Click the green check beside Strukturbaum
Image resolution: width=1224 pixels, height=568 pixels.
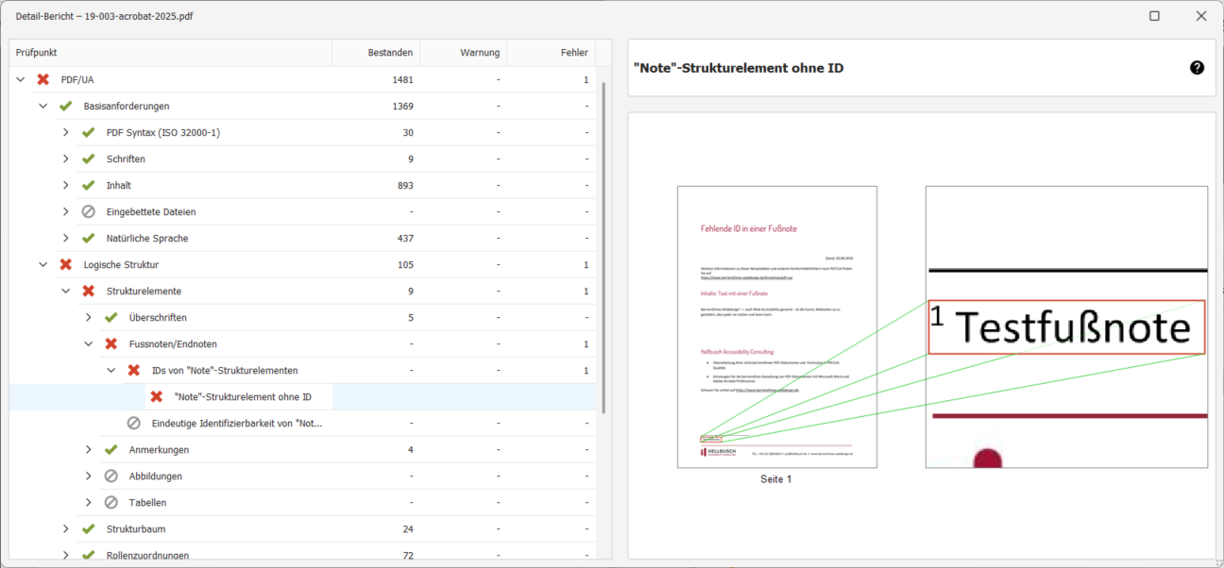[87, 528]
